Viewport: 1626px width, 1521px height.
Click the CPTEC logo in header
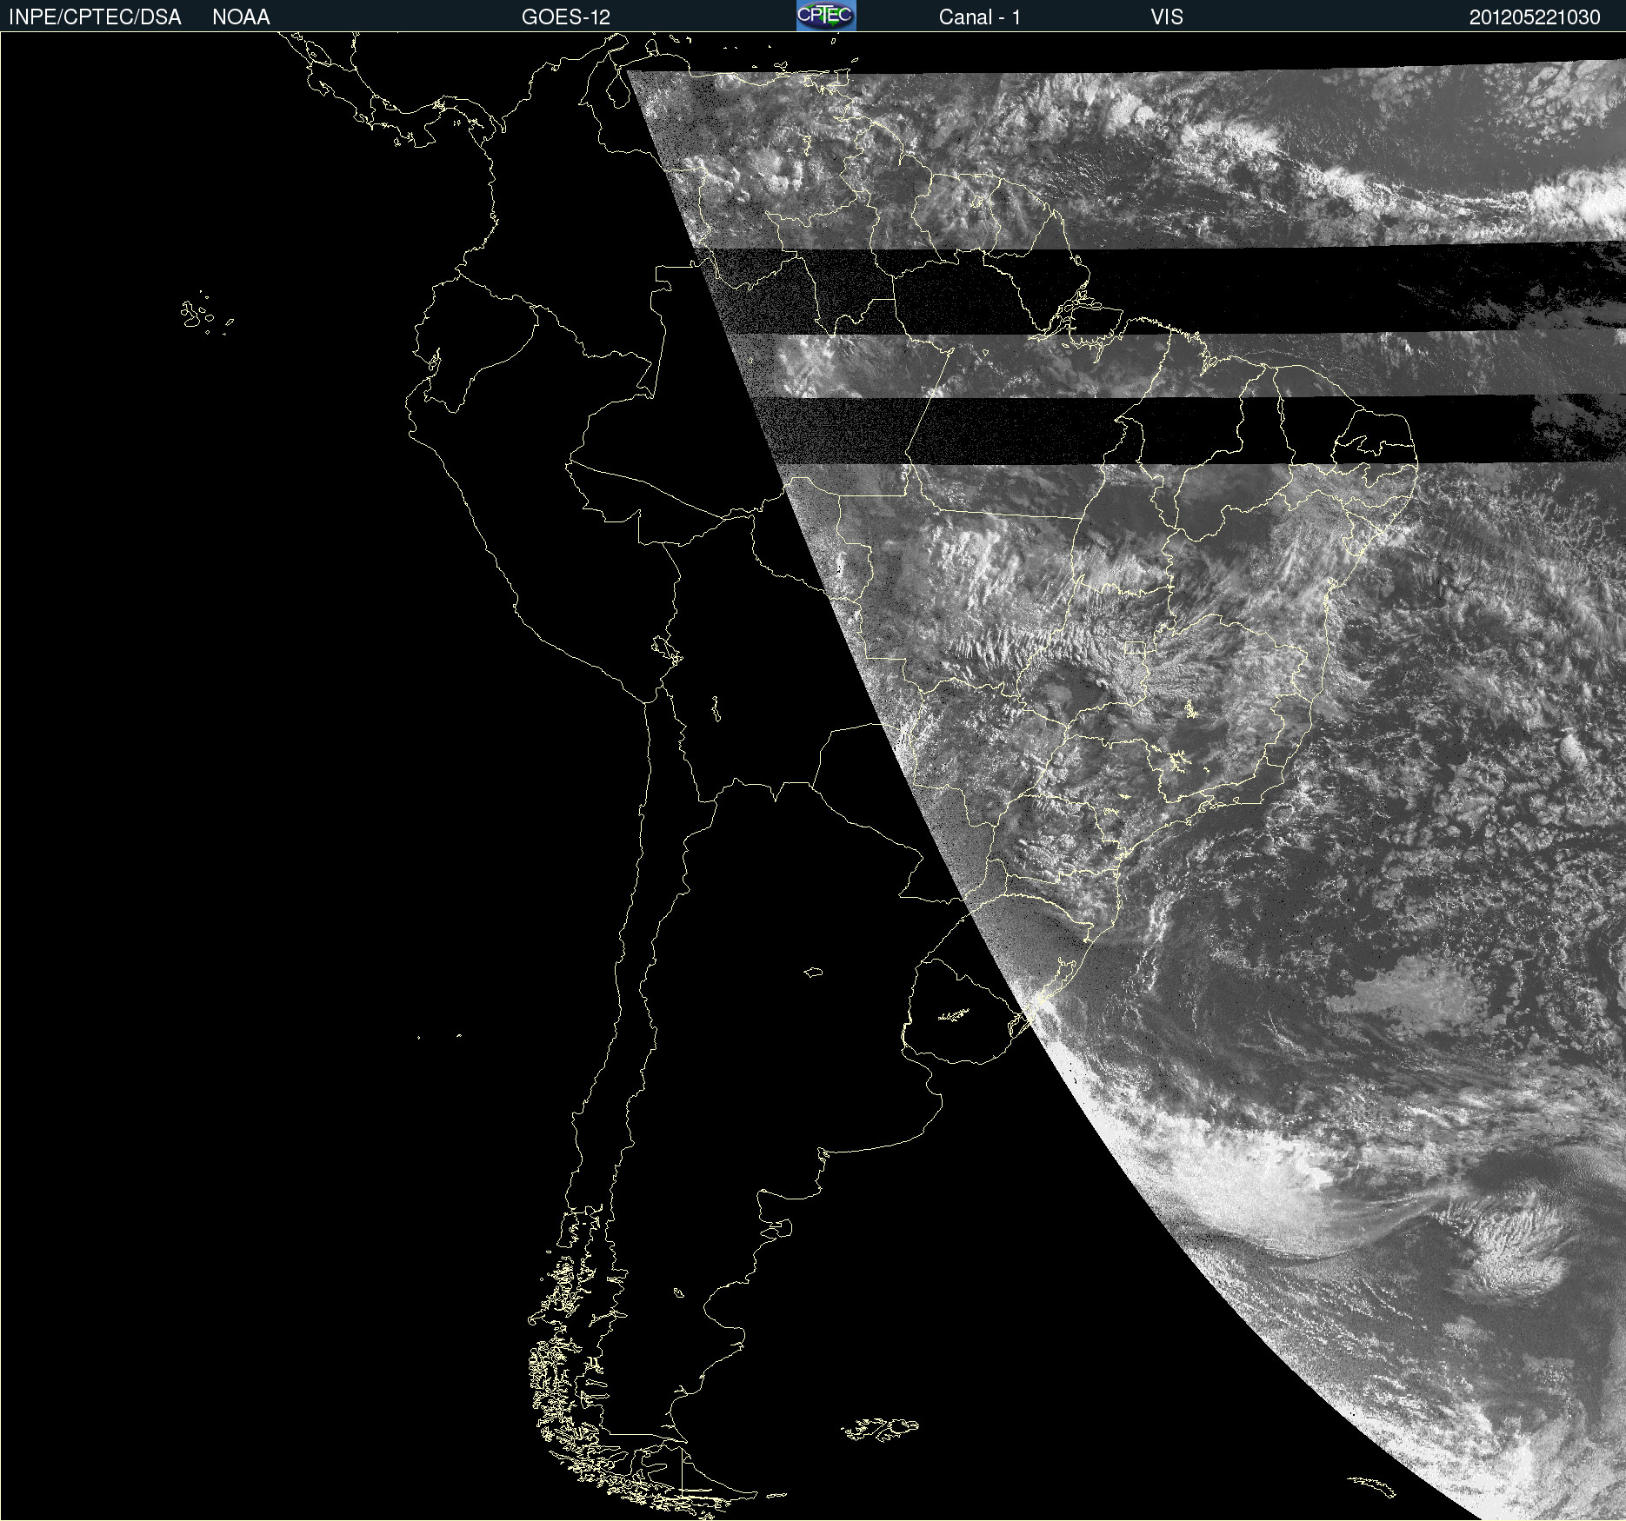826,16
